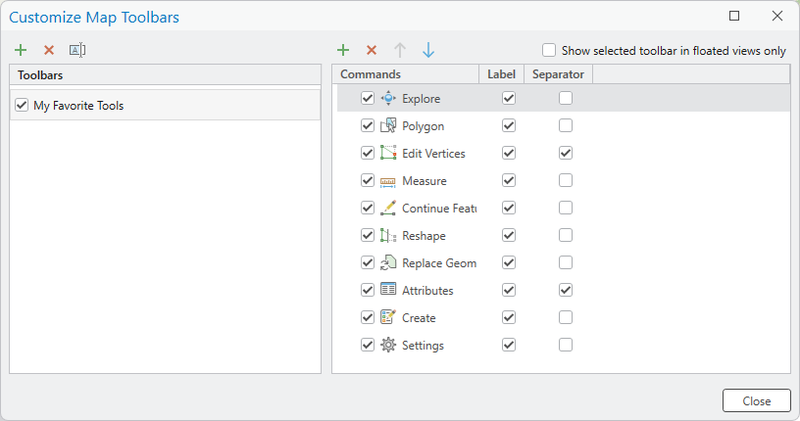The height and width of the screenshot is (421, 800).
Task: Add a command with green plus
Action: (x=343, y=50)
